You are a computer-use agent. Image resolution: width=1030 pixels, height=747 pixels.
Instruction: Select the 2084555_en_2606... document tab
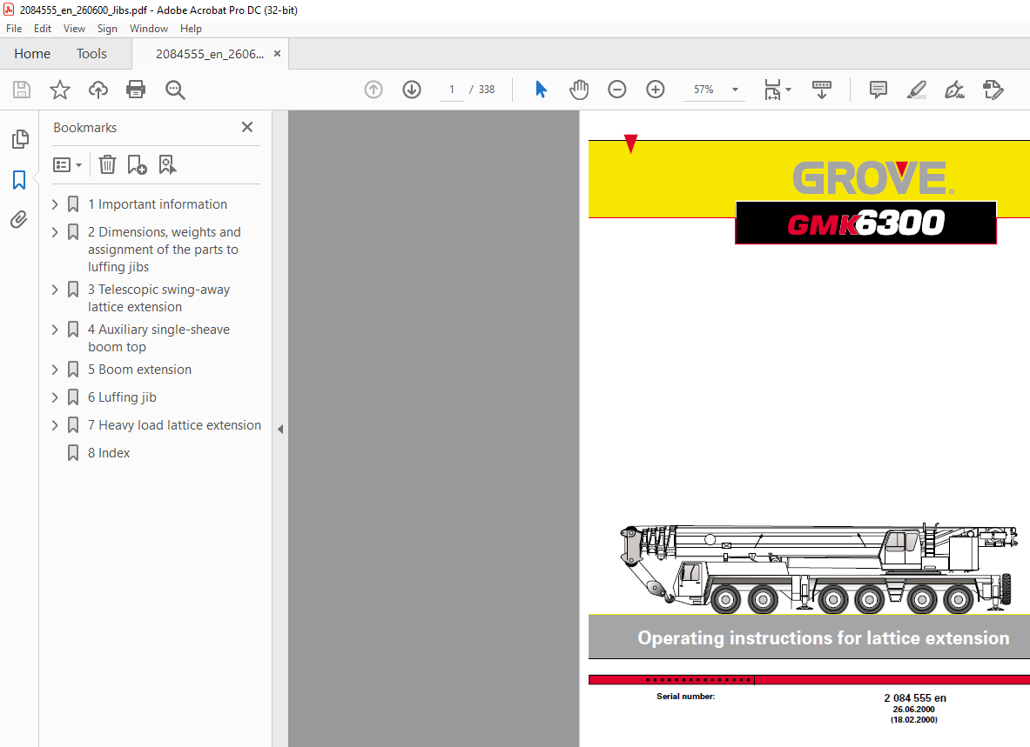[210, 54]
